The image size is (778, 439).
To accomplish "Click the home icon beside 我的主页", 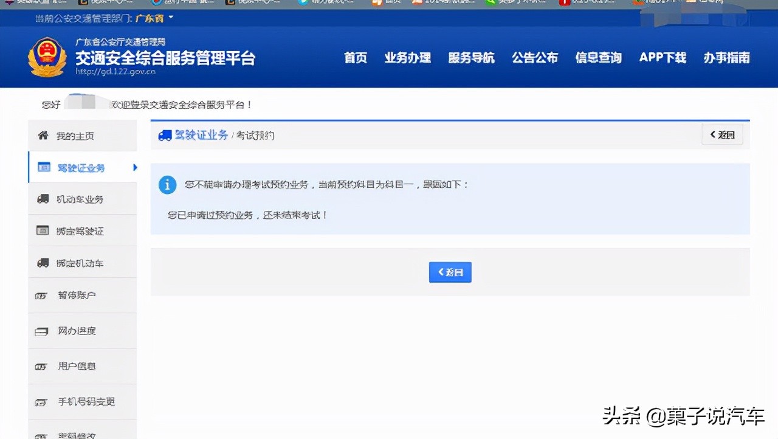I will click(x=43, y=136).
